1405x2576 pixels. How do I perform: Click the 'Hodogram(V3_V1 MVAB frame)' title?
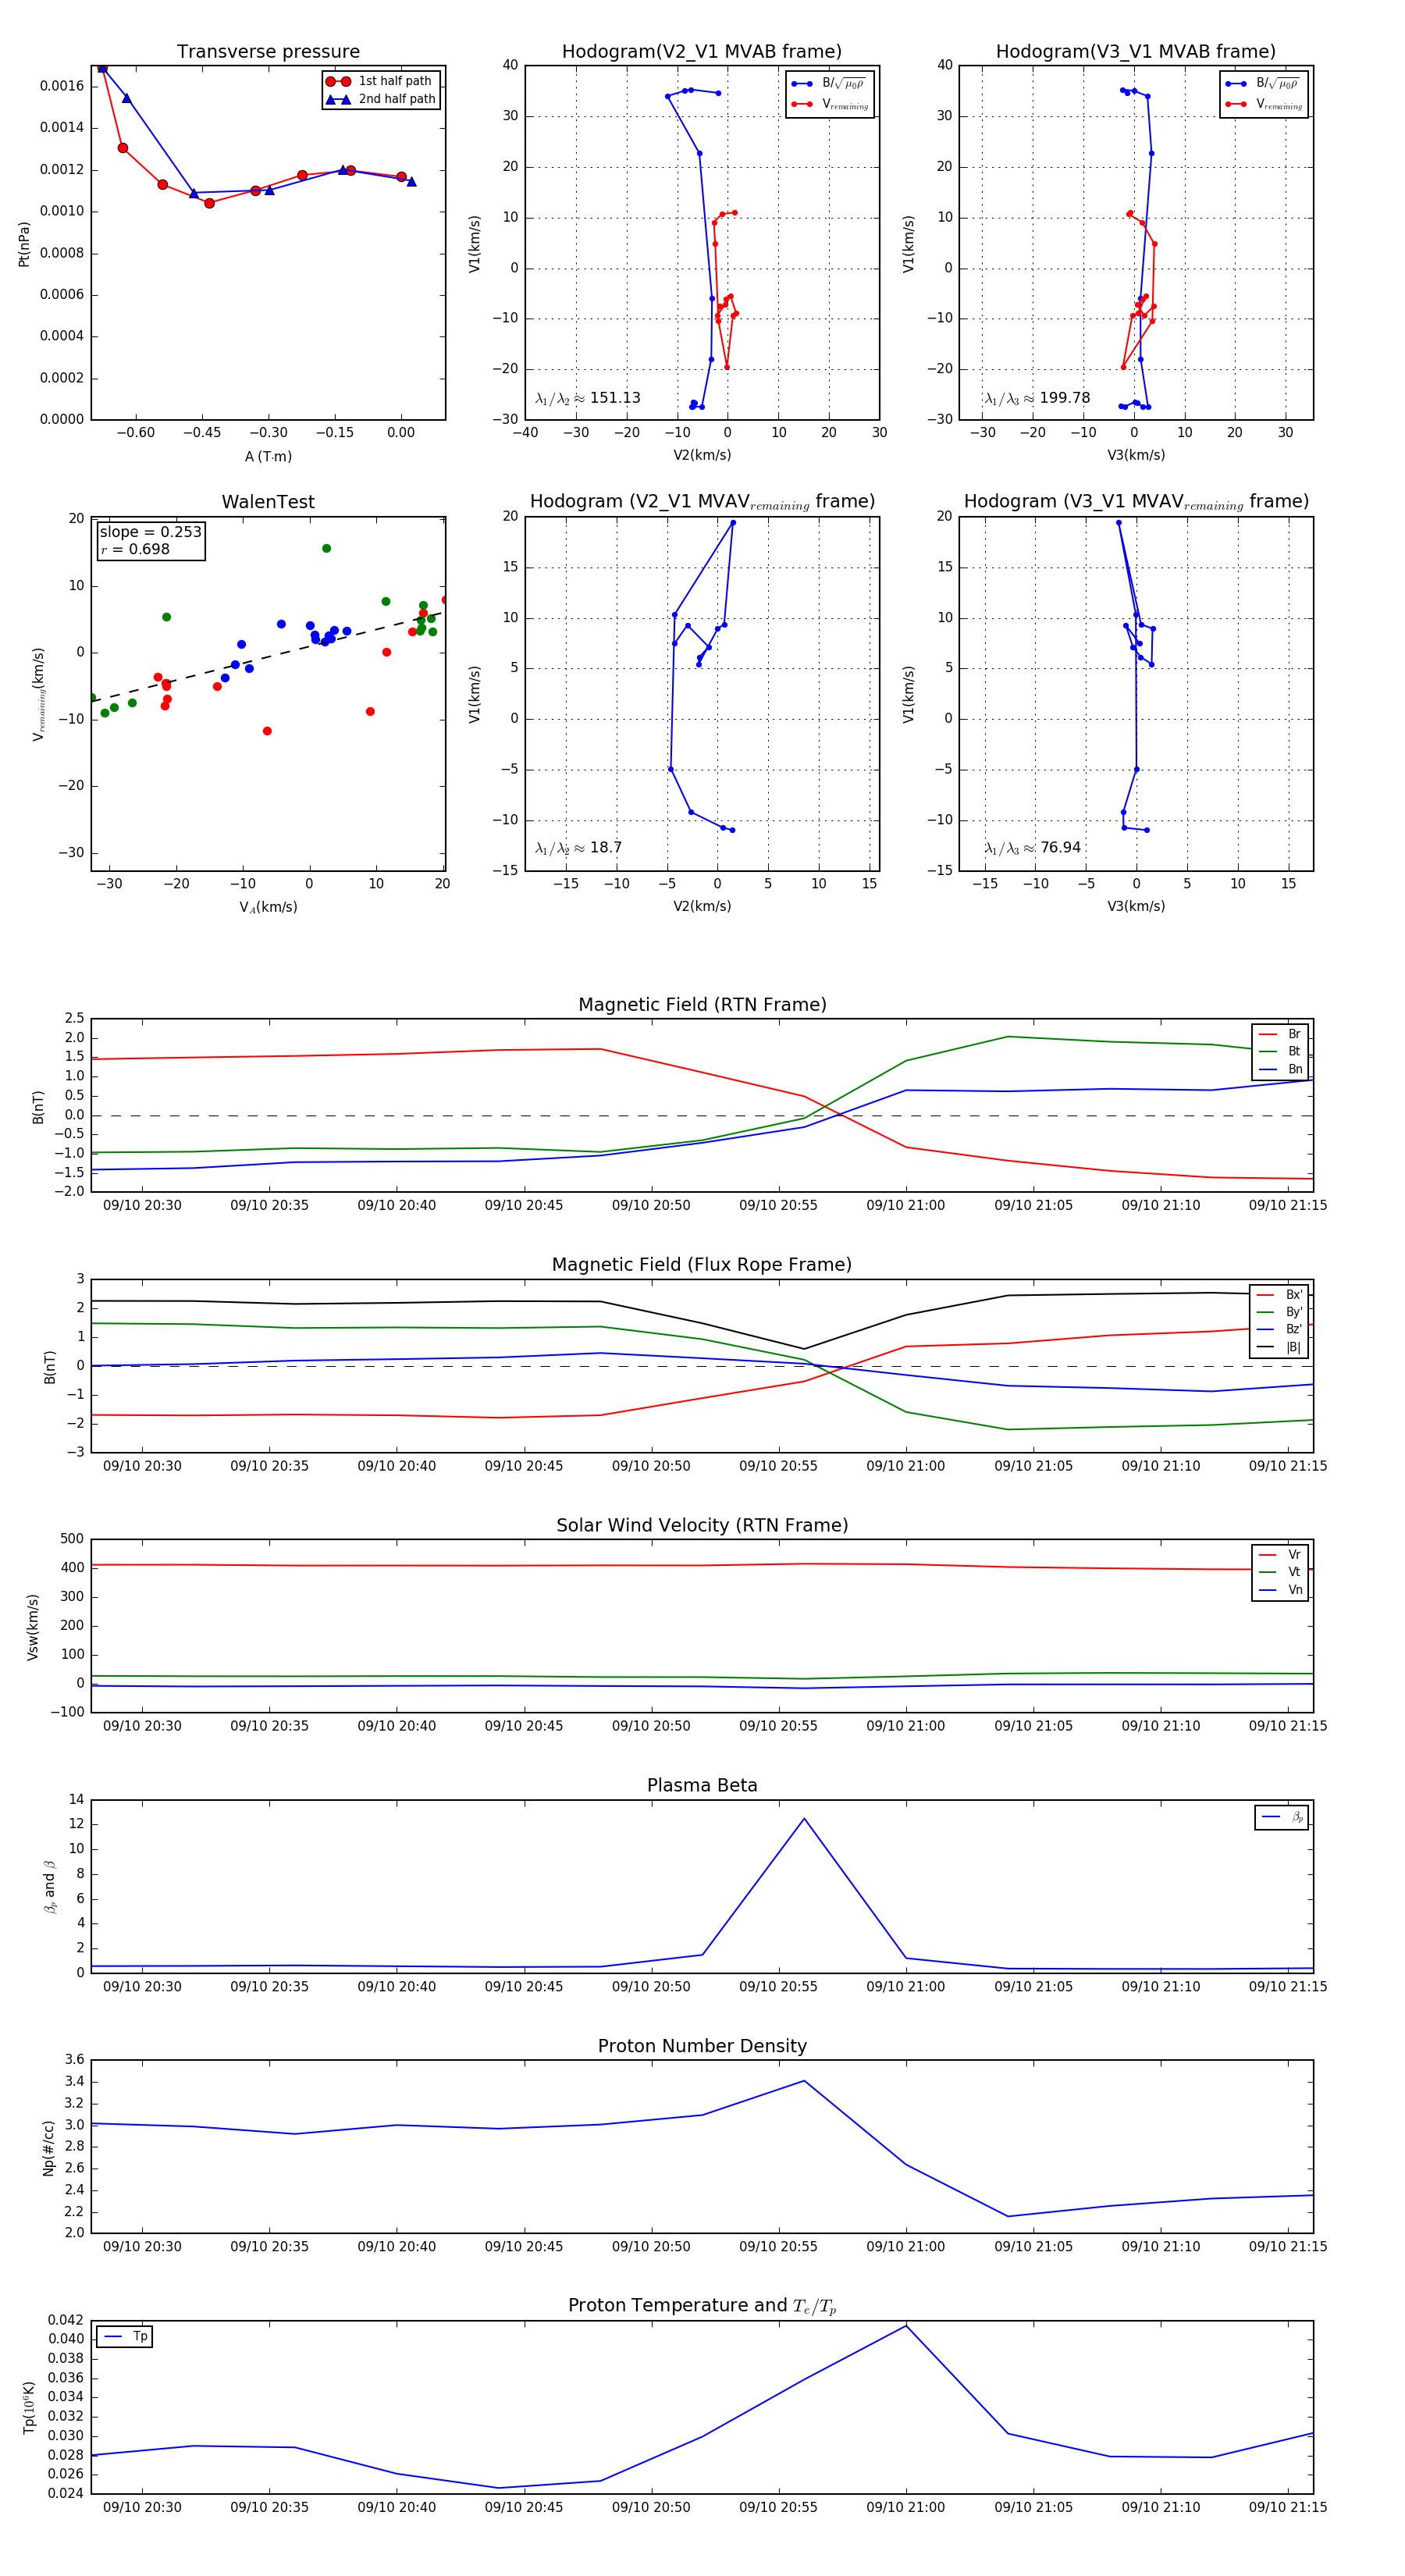(x=1135, y=52)
